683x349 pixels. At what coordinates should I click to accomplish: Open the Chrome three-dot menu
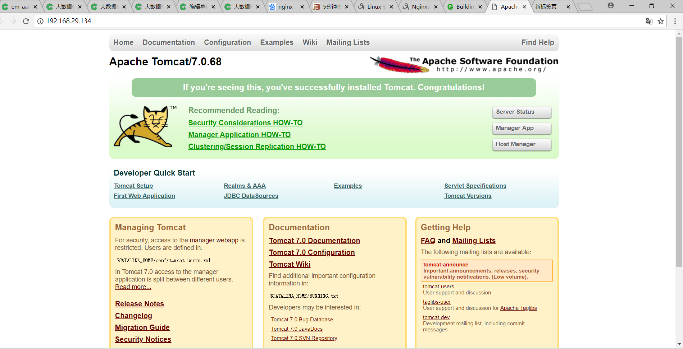click(x=675, y=21)
